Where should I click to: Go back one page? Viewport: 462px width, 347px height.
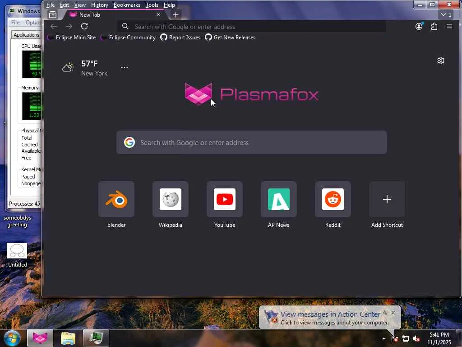[x=54, y=27]
